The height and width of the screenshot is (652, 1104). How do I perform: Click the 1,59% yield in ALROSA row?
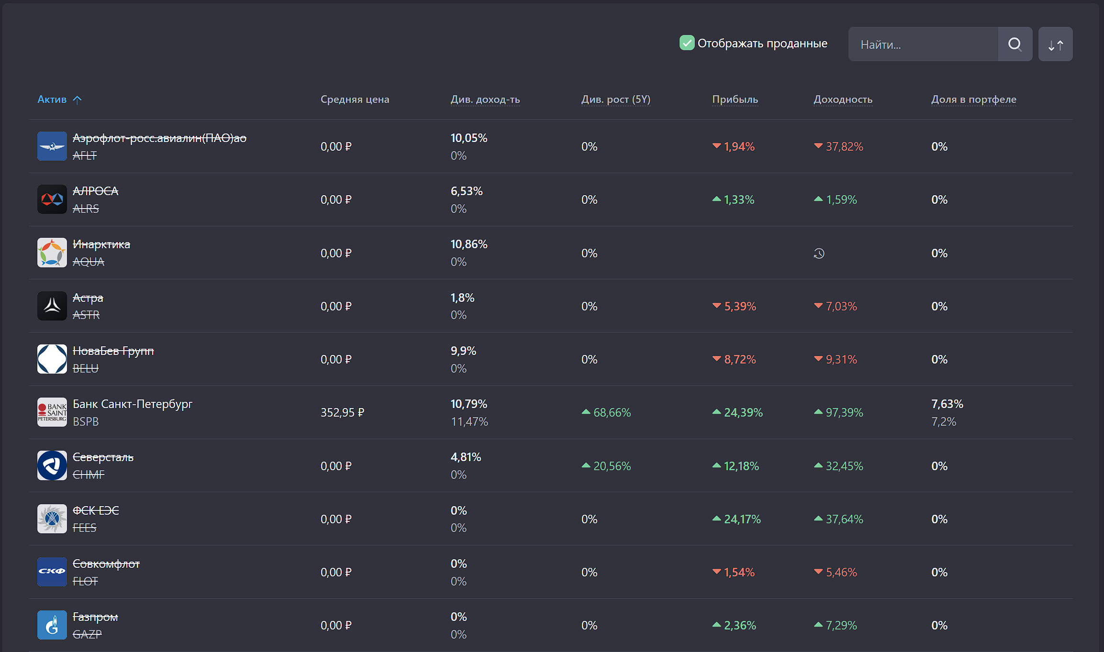tap(841, 199)
